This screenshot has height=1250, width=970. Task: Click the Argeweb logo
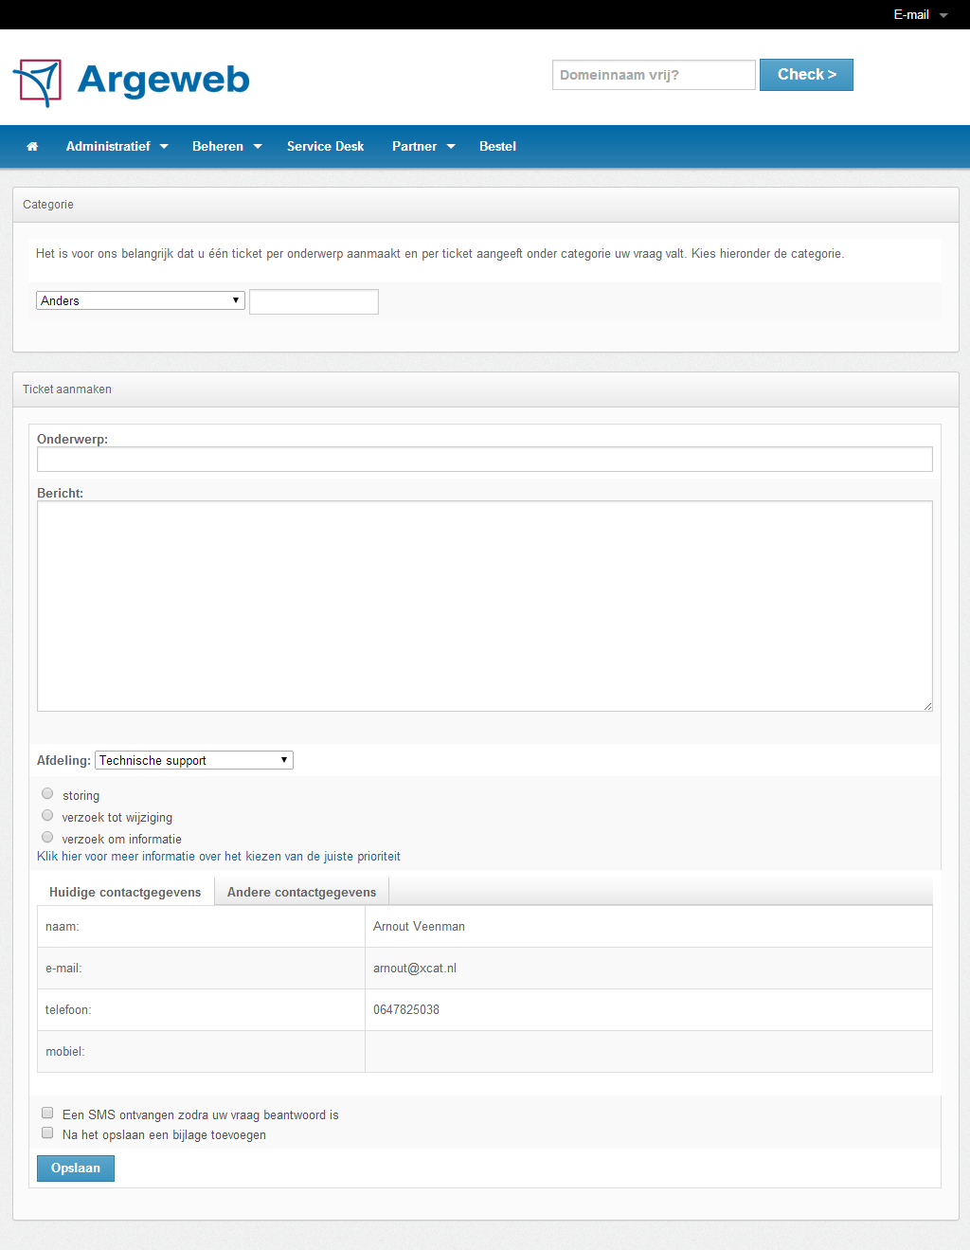pos(132,82)
